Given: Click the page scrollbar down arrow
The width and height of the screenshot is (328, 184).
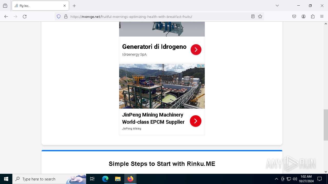Looking at the screenshot, I should tap(326, 172).
